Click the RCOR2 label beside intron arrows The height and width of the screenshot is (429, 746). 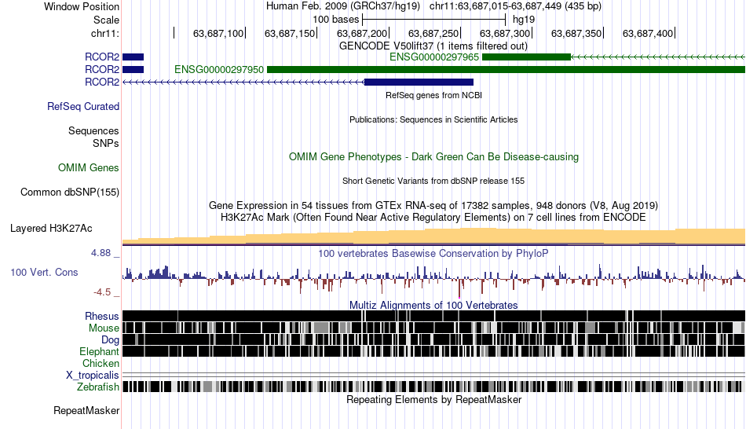pyautogui.click(x=102, y=82)
